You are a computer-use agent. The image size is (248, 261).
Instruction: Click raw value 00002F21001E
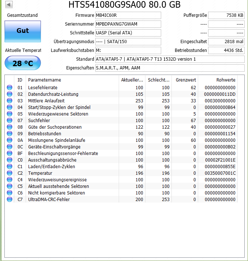220,160
